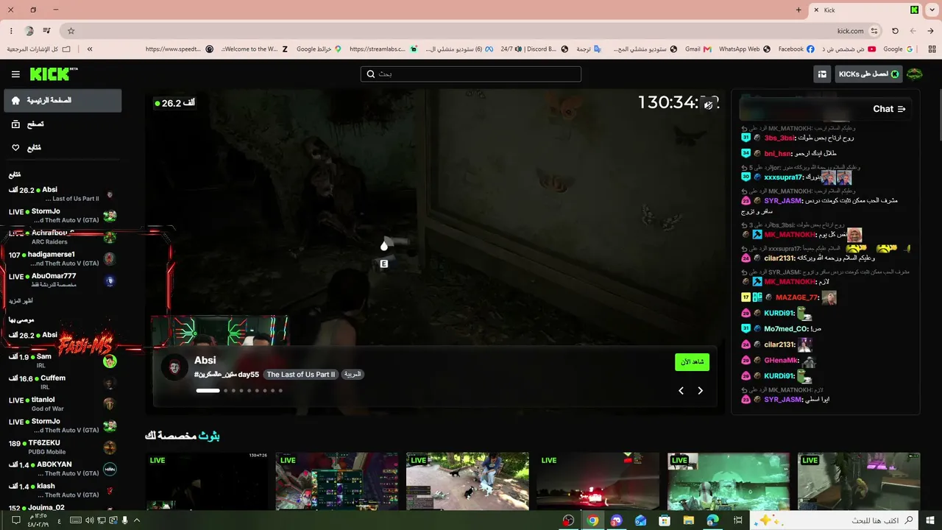Open the Facebook bookmark
Viewport: 942px width, 530px height.
(x=796, y=49)
